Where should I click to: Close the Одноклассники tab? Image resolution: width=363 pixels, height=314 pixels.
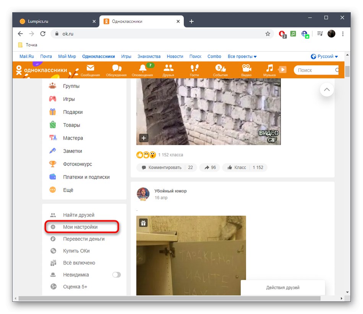coord(178,21)
